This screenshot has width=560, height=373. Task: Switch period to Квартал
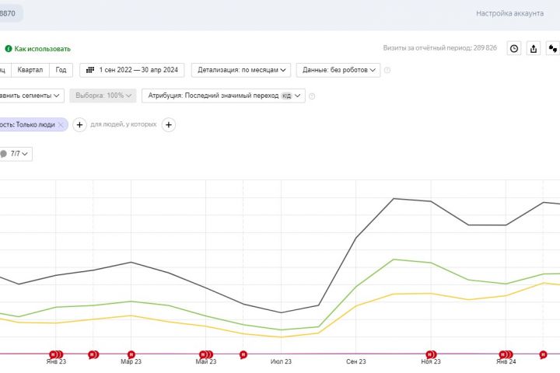(x=32, y=70)
